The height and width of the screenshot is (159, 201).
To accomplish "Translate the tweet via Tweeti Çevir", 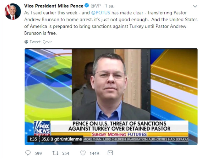I will 41,42.
